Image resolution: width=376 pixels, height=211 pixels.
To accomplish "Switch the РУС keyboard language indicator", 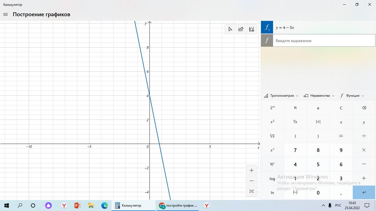I will (x=338, y=206).
